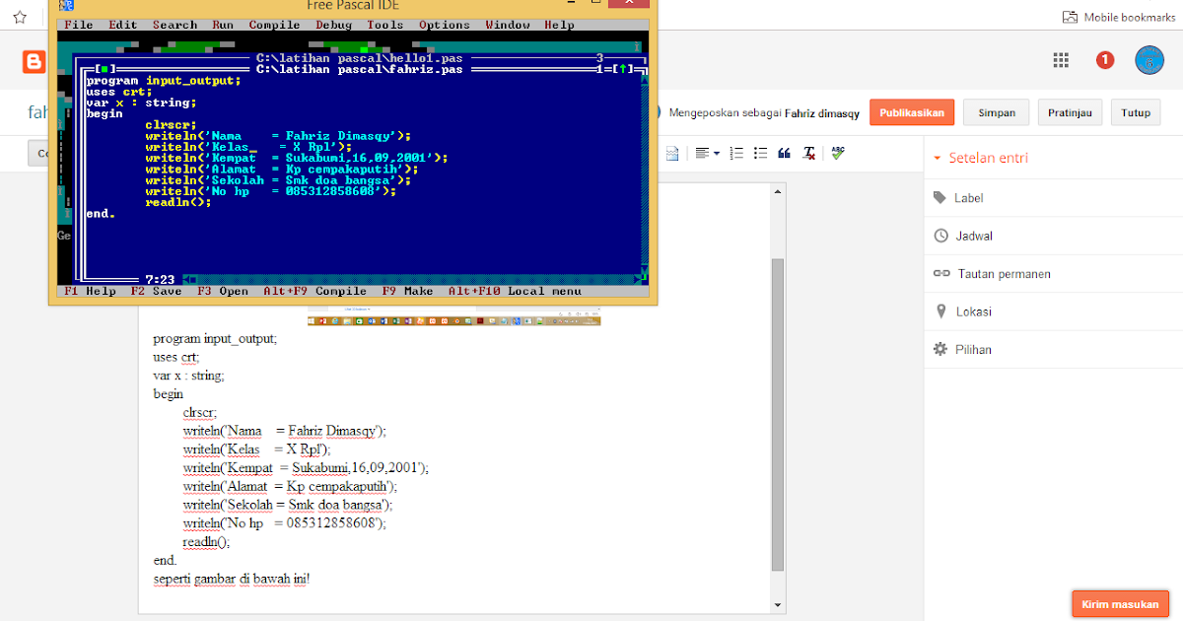Click 'Fahriz dimasqy' posting-as name
1183x621 pixels.
tap(822, 113)
